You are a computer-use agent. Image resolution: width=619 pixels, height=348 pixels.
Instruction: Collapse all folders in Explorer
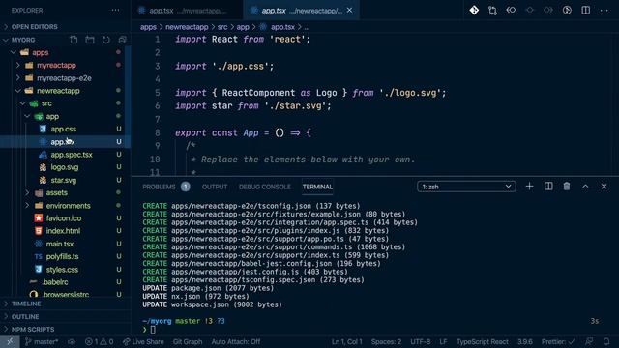[x=122, y=40]
